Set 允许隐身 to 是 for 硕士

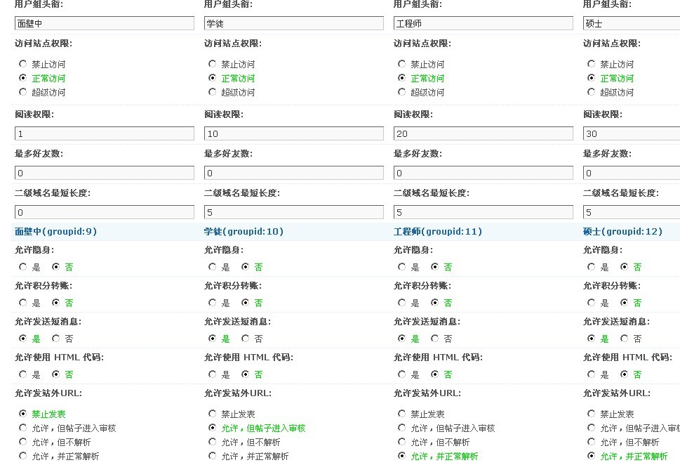point(591,267)
